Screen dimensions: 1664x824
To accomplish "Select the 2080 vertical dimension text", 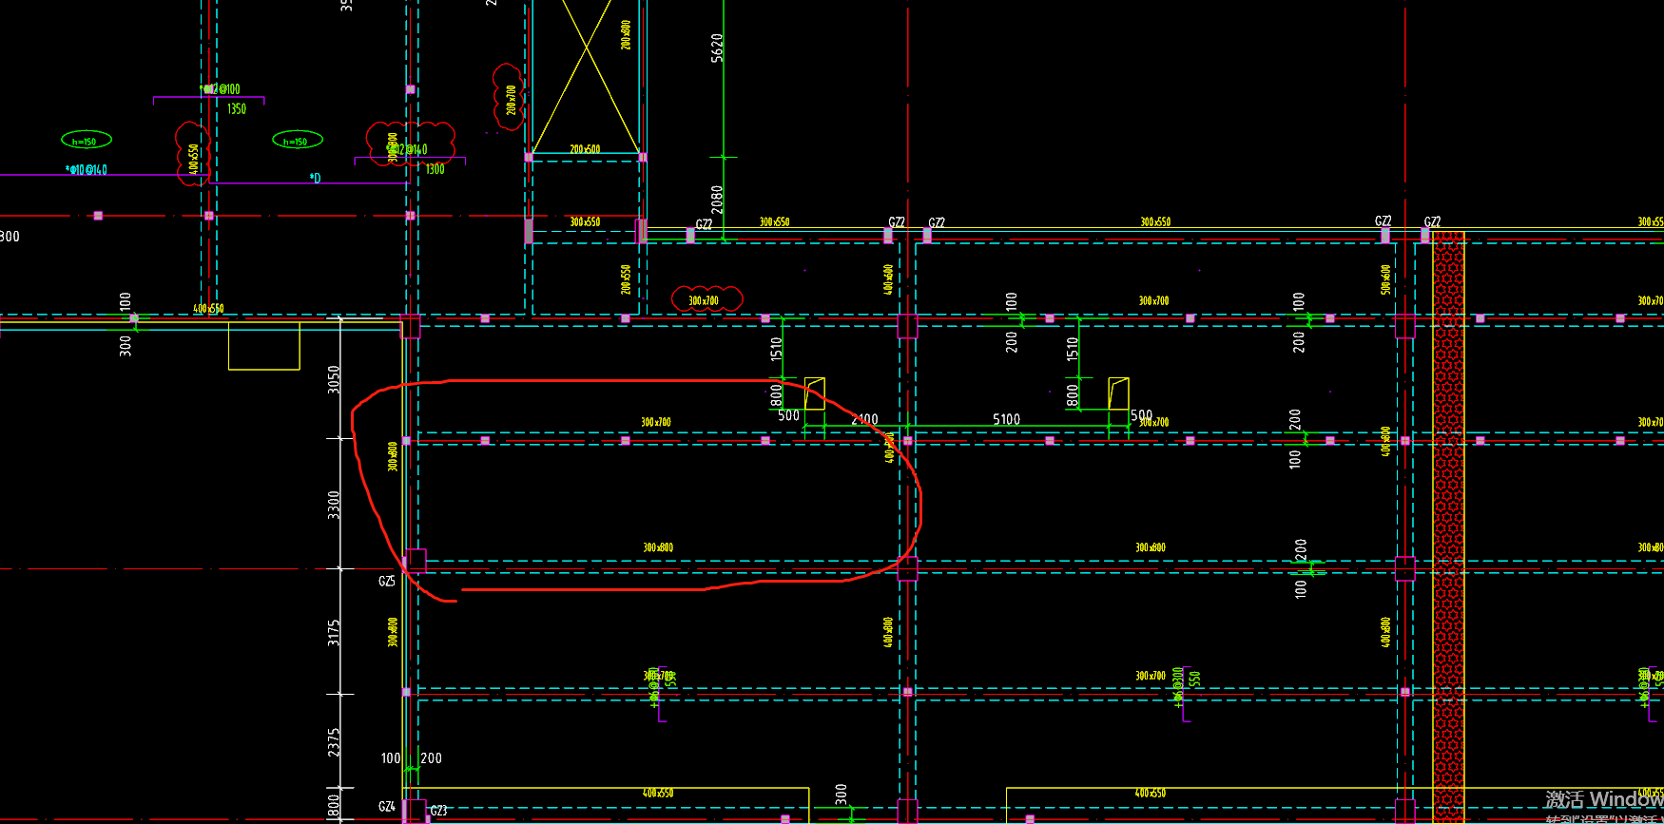I will coord(717,200).
